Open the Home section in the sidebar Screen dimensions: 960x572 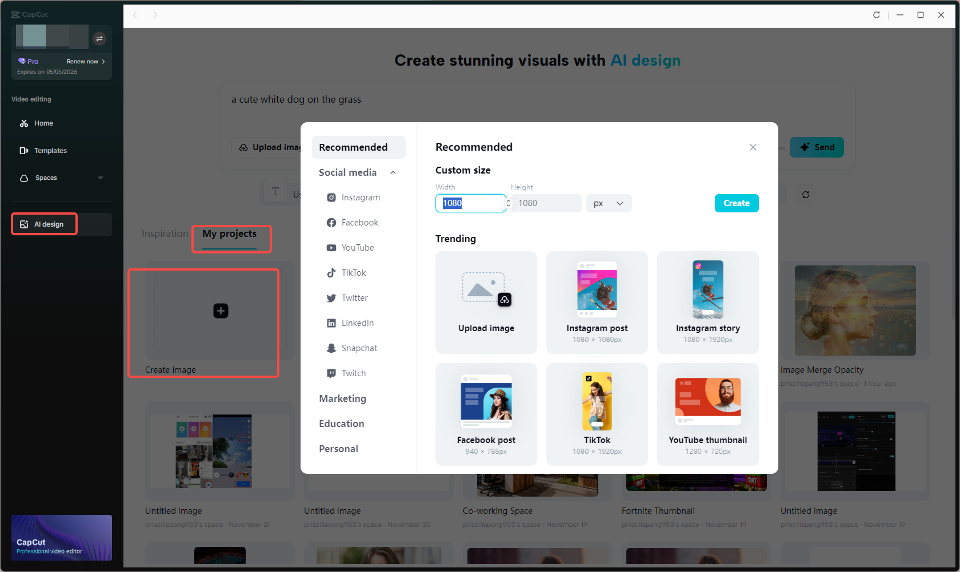click(x=42, y=123)
